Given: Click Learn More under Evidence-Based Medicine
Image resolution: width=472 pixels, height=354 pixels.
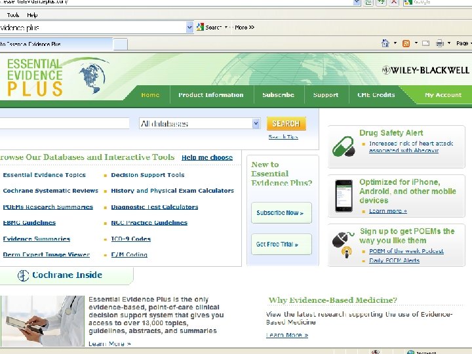Looking at the screenshot, I should (x=287, y=335).
